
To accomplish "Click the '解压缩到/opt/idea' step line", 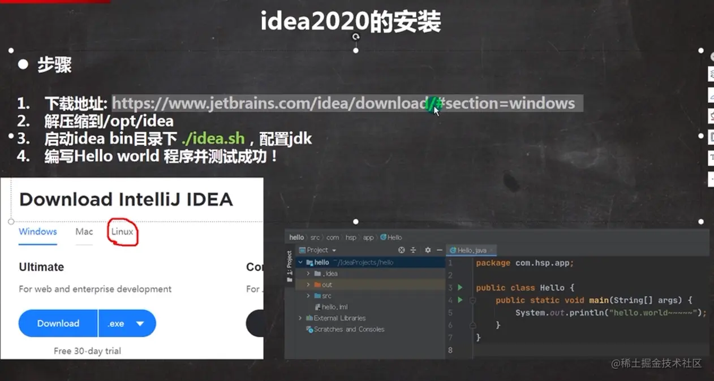I will (x=109, y=121).
